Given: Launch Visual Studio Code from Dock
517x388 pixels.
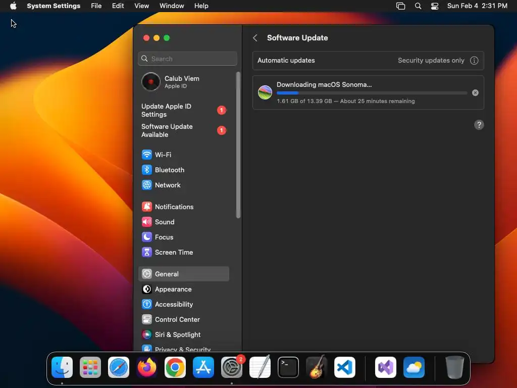Looking at the screenshot, I should coord(345,367).
